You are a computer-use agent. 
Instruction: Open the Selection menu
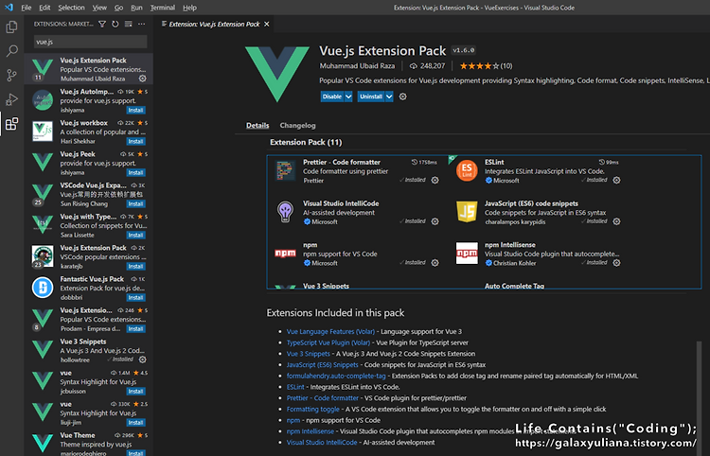(x=71, y=8)
